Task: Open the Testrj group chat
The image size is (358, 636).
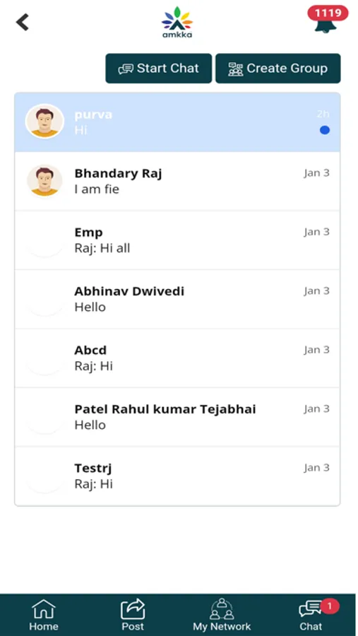Action: click(x=177, y=476)
